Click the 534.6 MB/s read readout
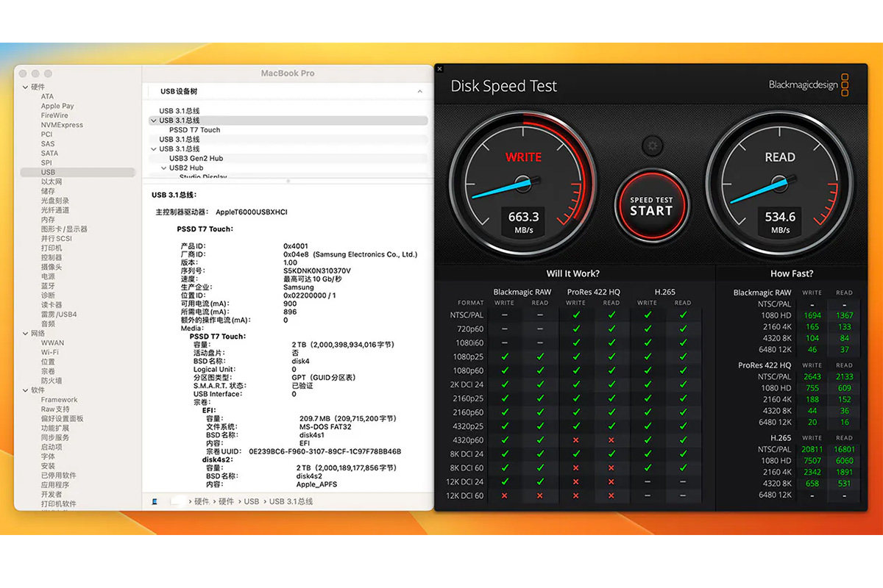Screen dimensions: 883x588 [780, 222]
